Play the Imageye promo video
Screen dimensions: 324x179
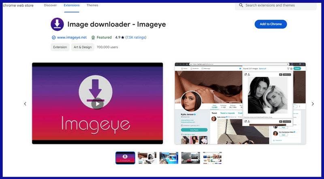point(97,103)
